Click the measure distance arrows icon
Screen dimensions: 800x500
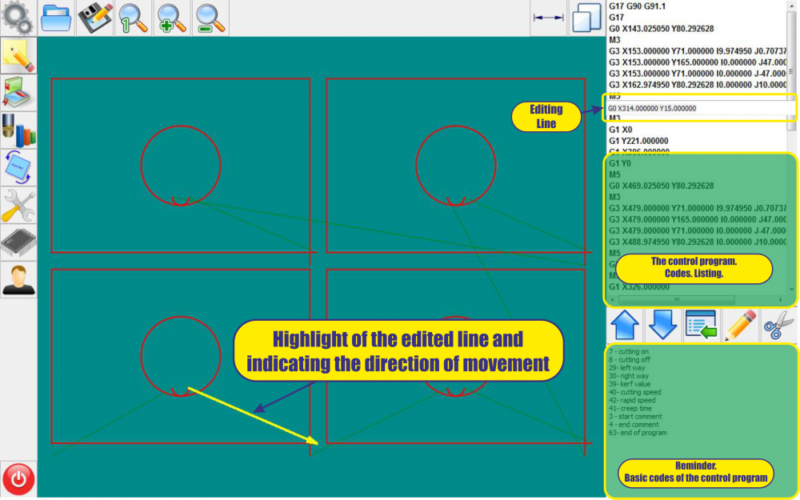548,18
